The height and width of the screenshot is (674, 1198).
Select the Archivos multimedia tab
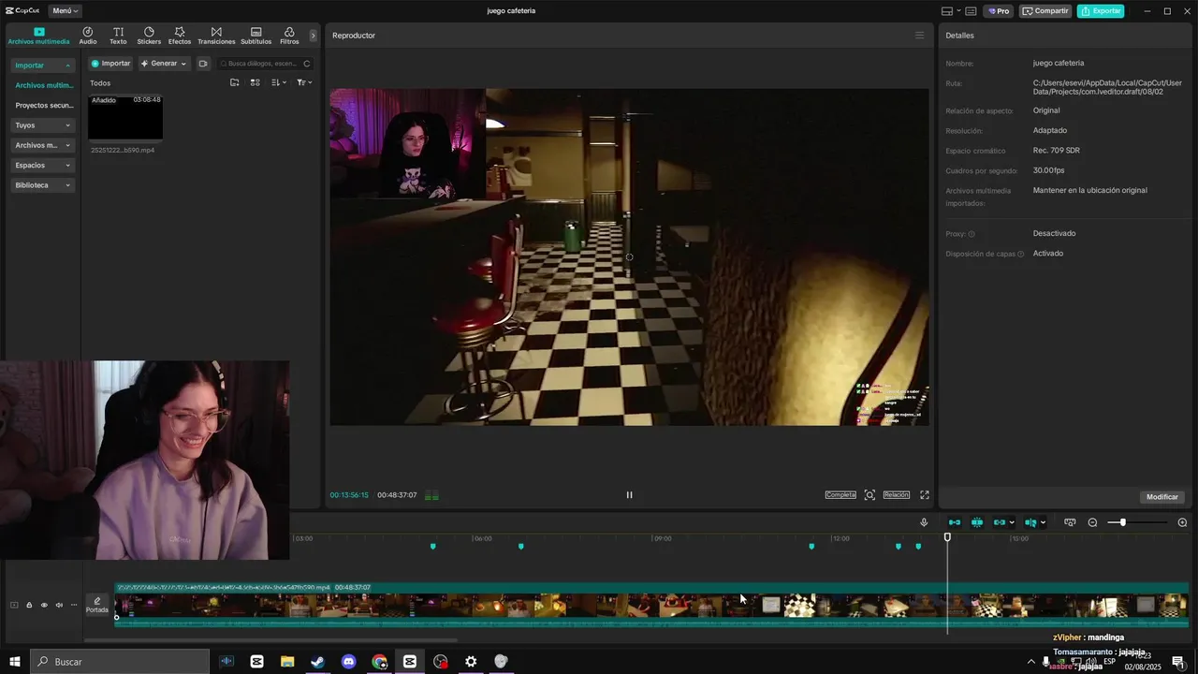39,36
